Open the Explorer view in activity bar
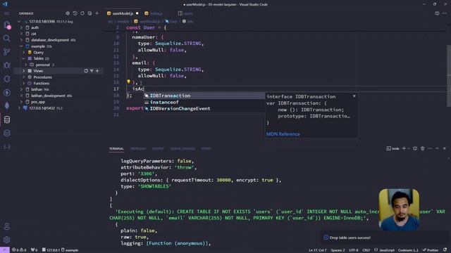This screenshot has height=253, width=451. tap(7, 25)
